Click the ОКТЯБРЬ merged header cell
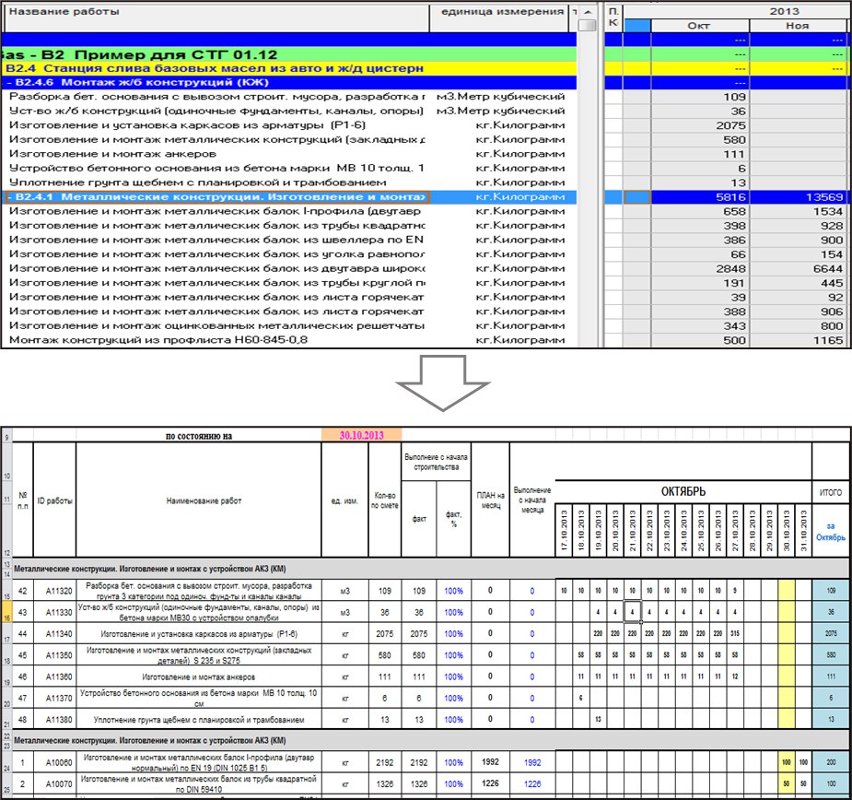852x800 pixels. click(x=683, y=491)
